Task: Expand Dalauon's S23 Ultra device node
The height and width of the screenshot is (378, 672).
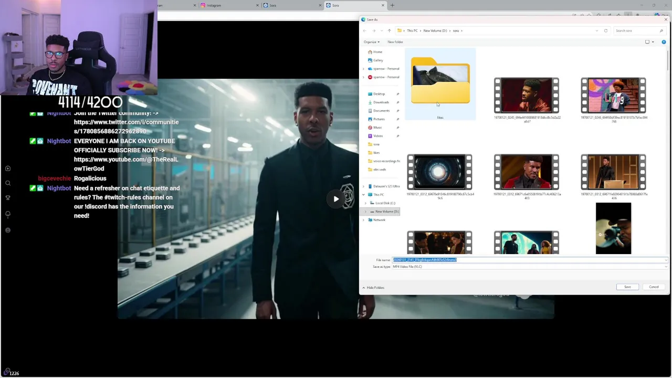Action: tap(363, 186)
